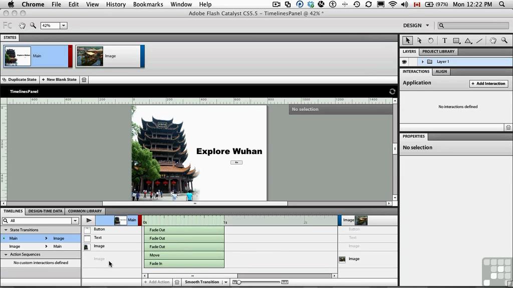Viewport: 513px width, 288px height.
Task: Click Add Interaction button
Action: click(x=489, y=83)
